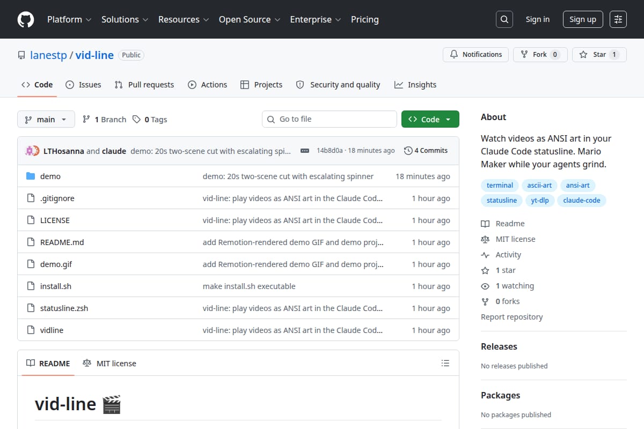
Task: Open the vid-line repository name link
Action: click(x=94, y=55)
